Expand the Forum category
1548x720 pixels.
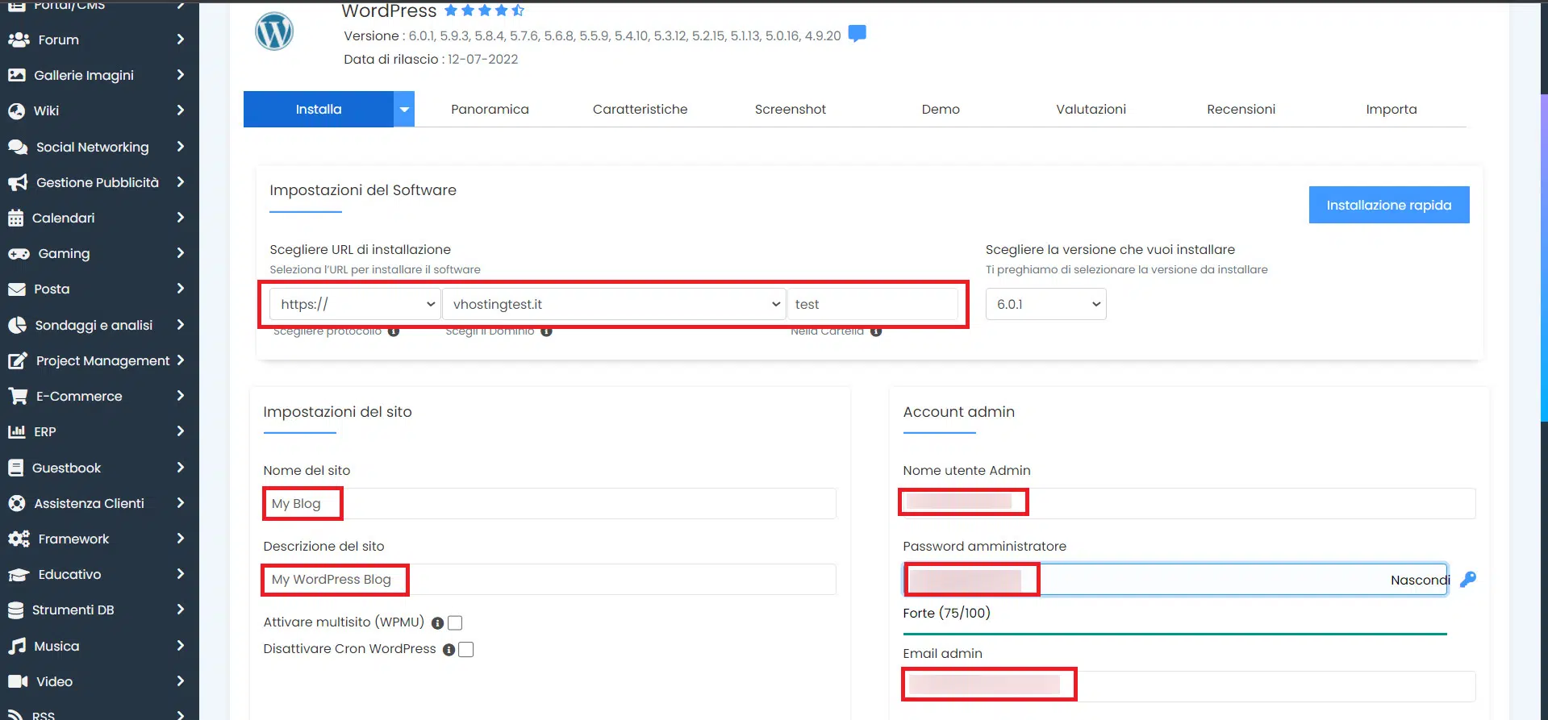(181, 40)
